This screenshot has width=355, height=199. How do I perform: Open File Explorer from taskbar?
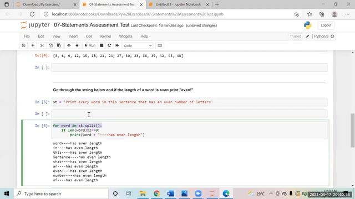[x=143, y=193]
